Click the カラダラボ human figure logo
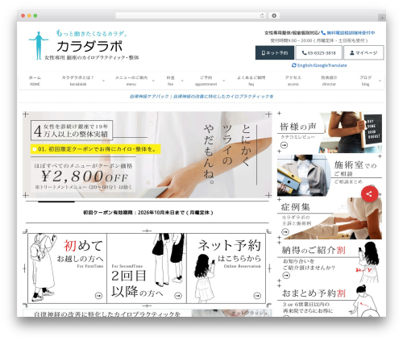 pos(39,45)
